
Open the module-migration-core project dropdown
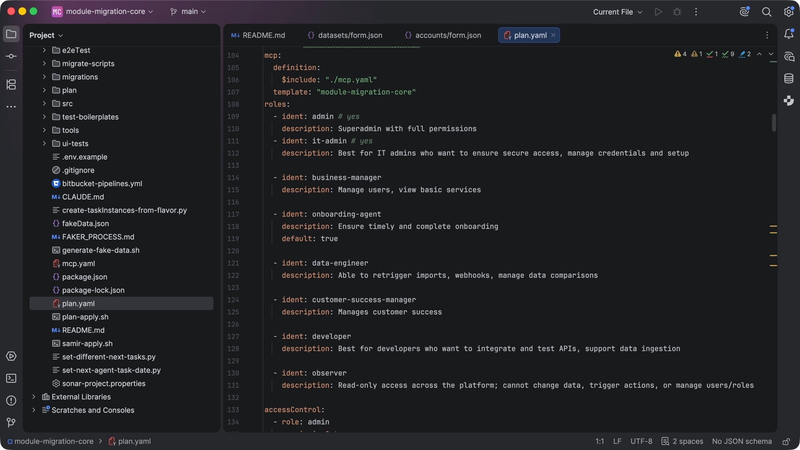[102, 12]
